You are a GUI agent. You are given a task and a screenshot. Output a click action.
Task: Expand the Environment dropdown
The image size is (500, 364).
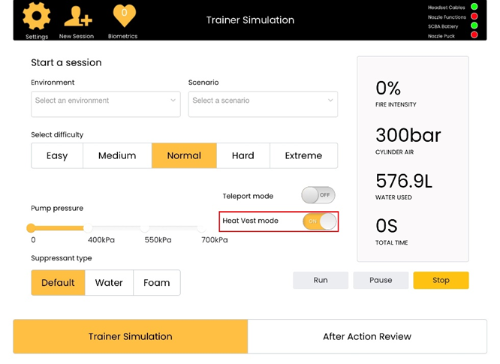click(x=105, y=101)
